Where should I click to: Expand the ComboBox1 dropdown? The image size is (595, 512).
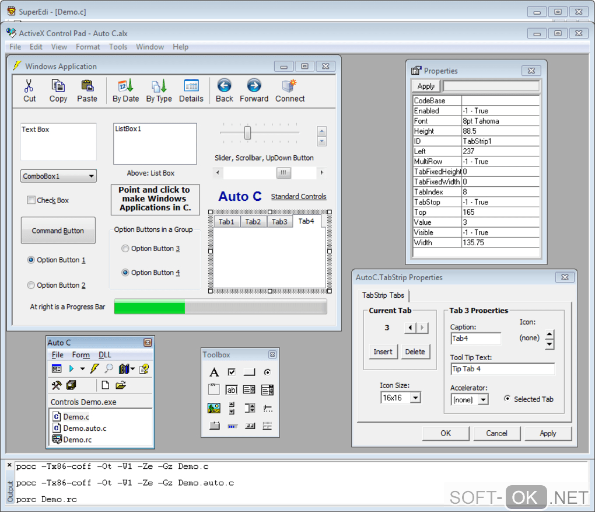tap(91, 176)
